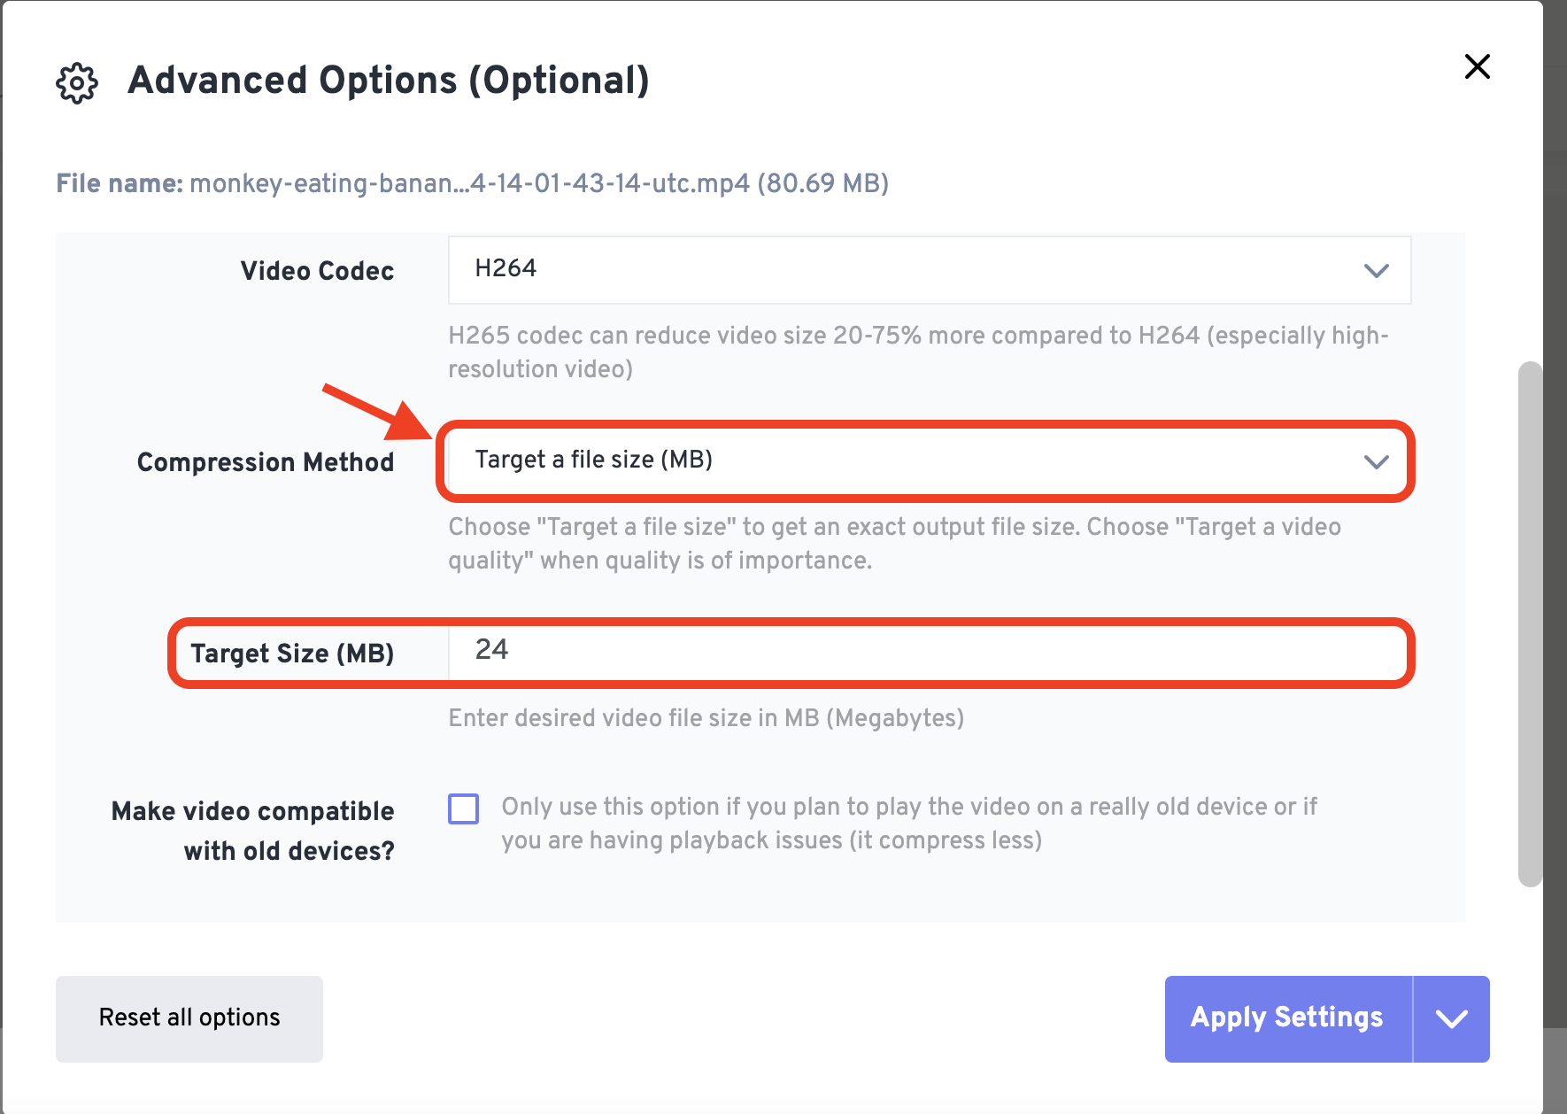Click the settings gear icon beside the title
Screen dimensions: 1567x1114
[x=76, y=82]
